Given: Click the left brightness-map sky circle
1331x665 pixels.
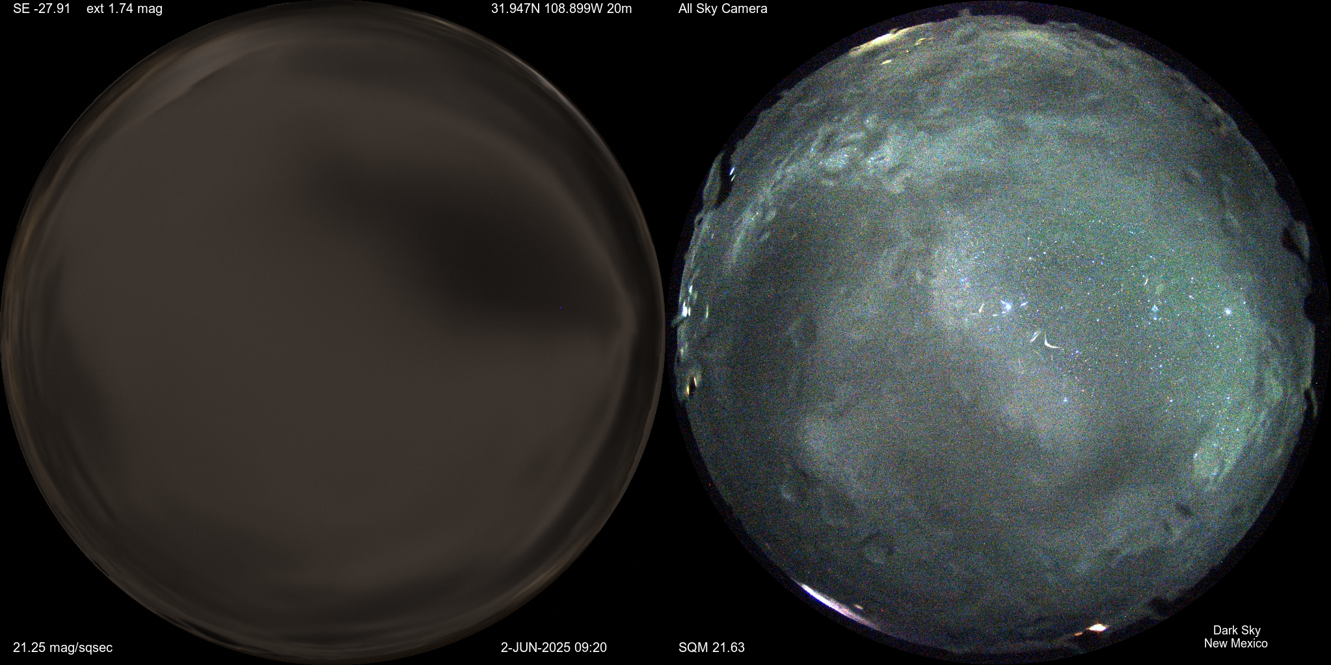Looking at the screenshot, I should (332, 332).
